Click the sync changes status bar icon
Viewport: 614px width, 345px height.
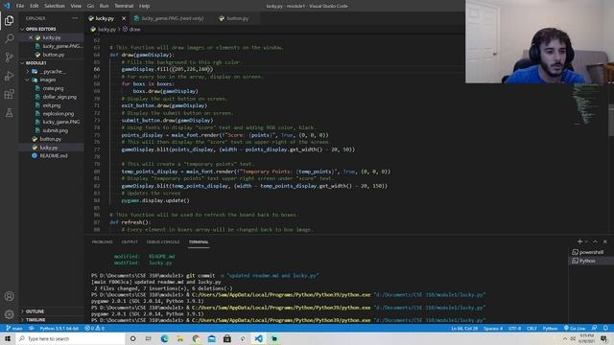31,329
